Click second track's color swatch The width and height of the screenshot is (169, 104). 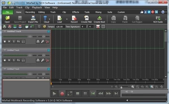click(49, 50)
